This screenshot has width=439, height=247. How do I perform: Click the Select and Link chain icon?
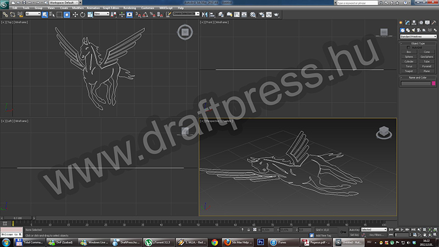pyautogui.click(x=5, y=15)
